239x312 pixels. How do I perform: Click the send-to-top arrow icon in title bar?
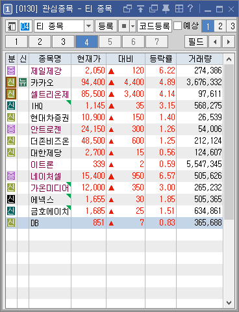[x=140, y=9]
